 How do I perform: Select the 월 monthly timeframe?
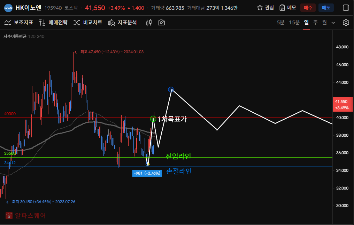(324, 22)
